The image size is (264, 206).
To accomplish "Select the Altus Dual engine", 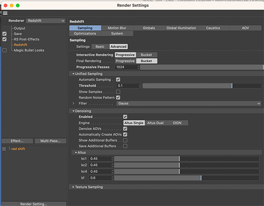I will (156, 123).
